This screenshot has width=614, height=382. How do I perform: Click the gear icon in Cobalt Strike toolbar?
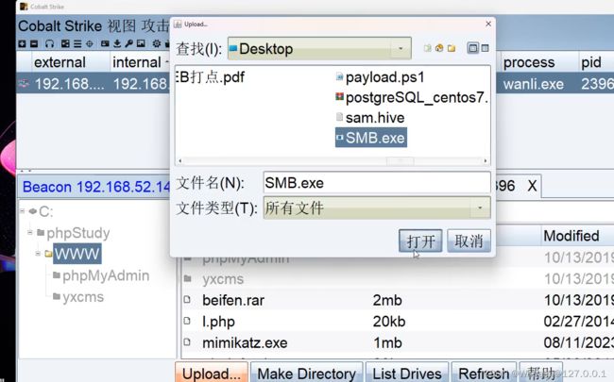(157, 43)
